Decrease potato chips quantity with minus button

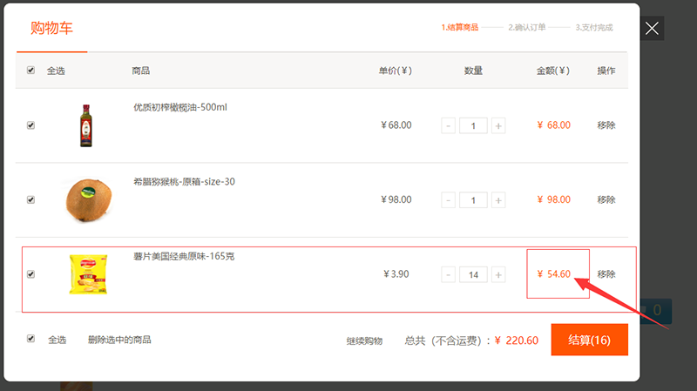[449, 275]
